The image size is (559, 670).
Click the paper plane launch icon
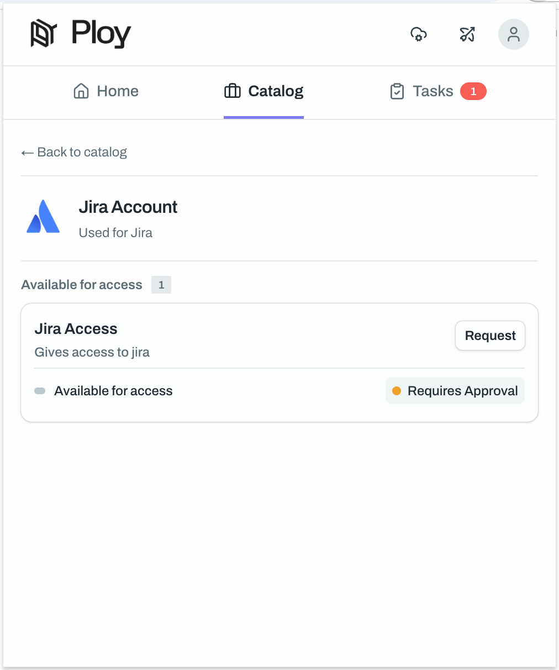coord(467,34)
